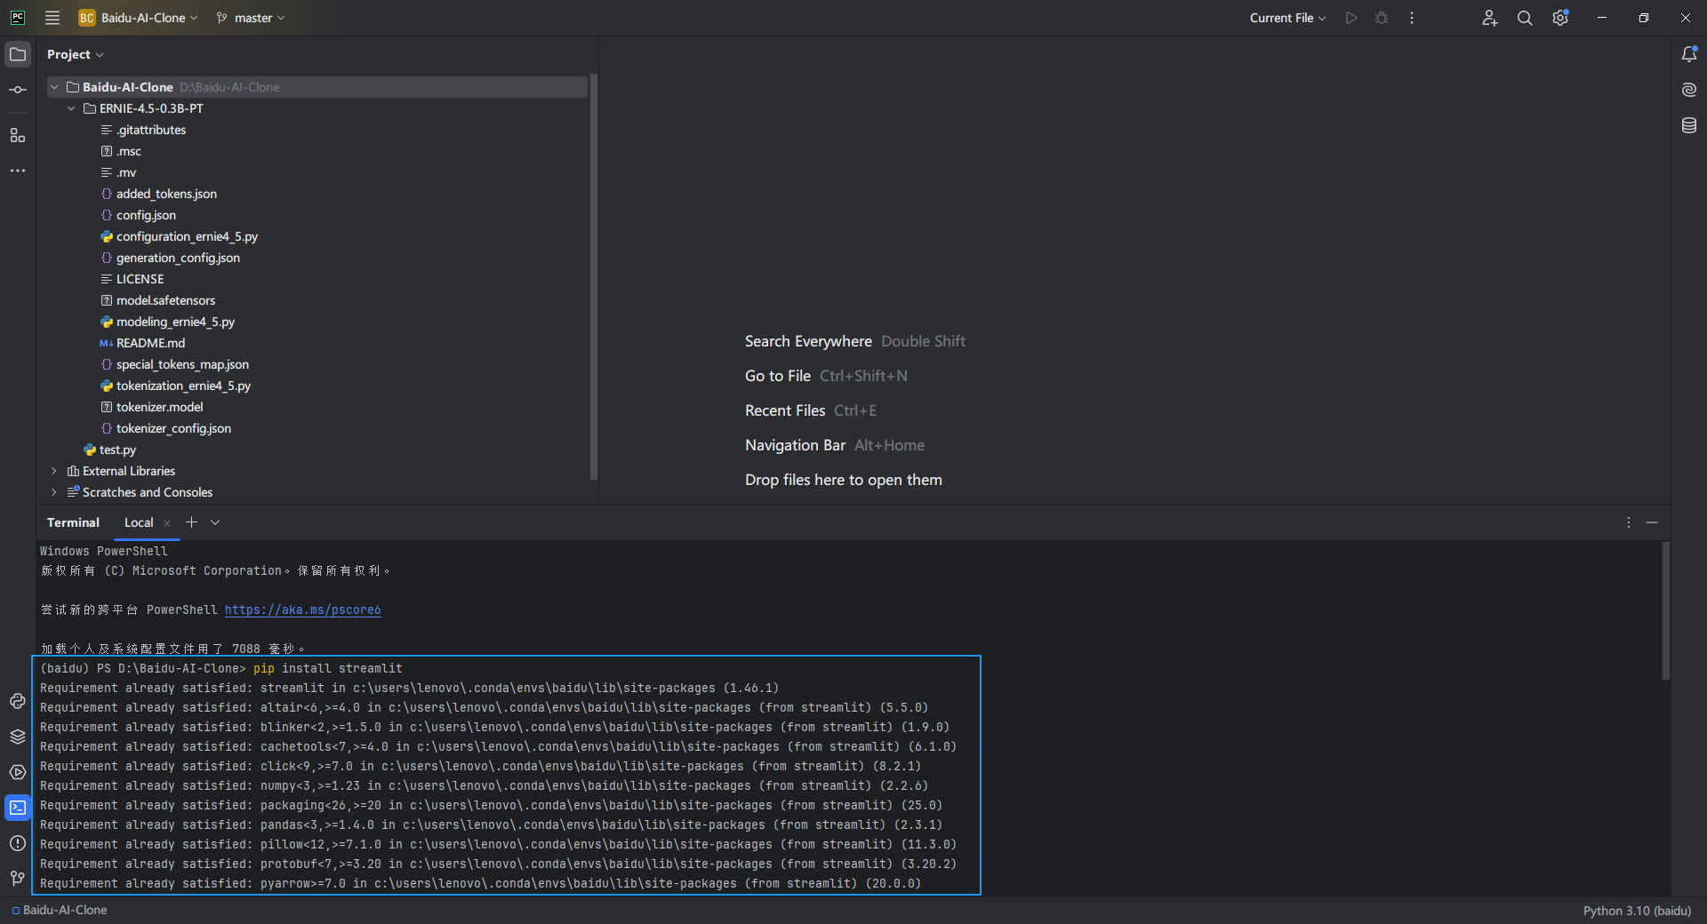This screenshot has height=924, width=1707.
Task: Run the current file
Action: click(1351, 18)
